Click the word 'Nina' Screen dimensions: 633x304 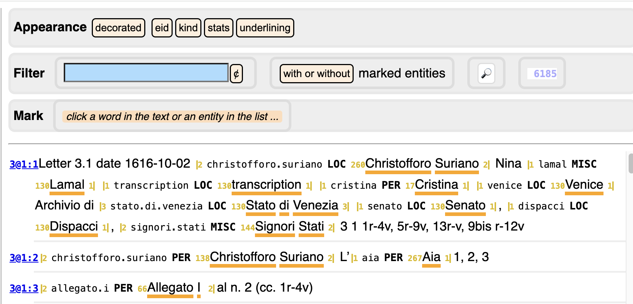coord(508,164)
